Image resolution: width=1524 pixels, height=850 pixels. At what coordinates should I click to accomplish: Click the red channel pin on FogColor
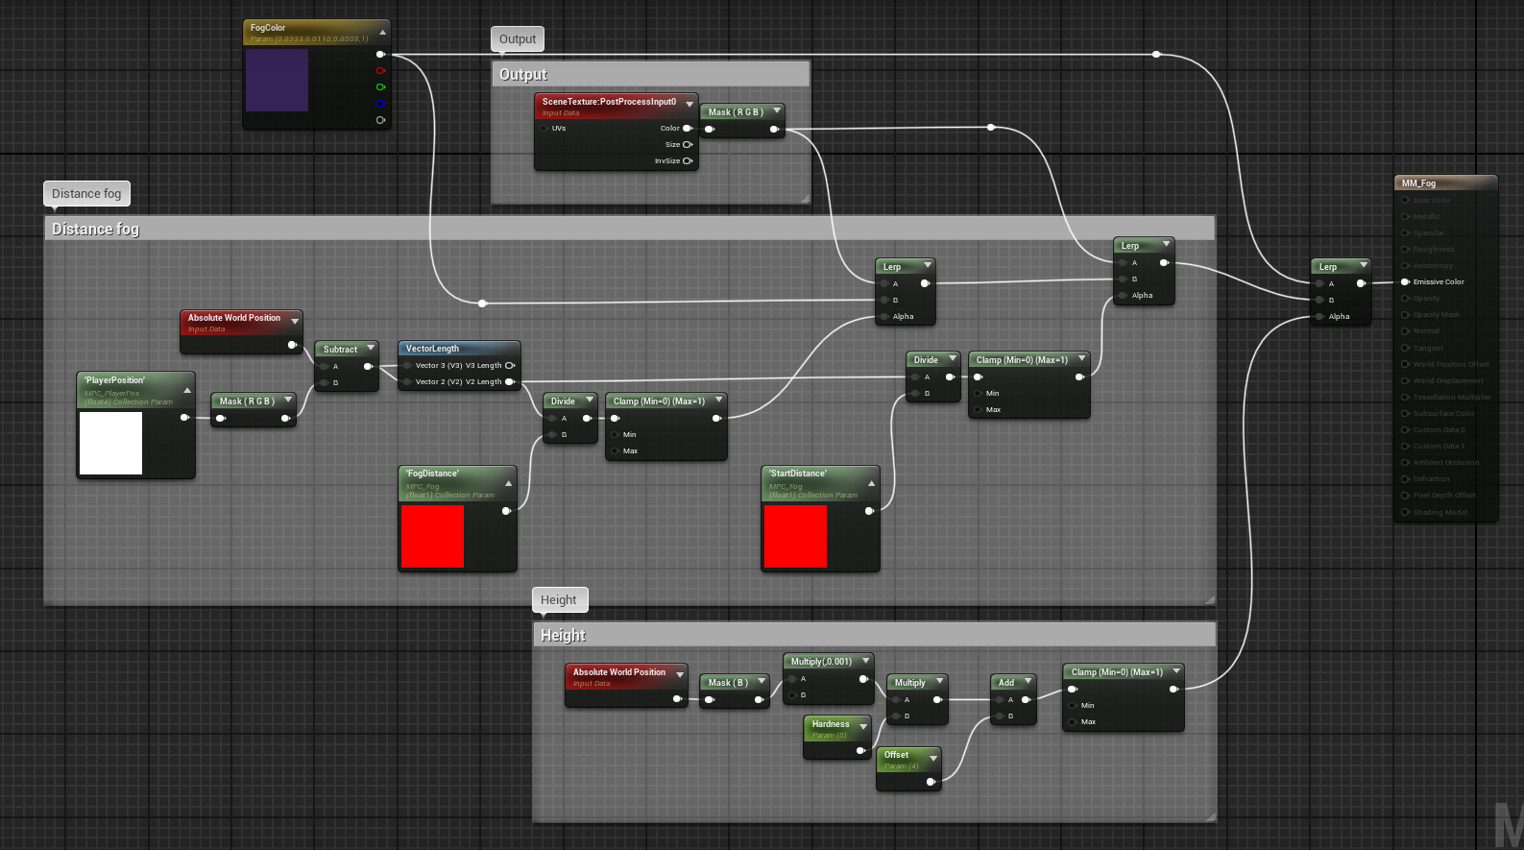pos(380,71)
